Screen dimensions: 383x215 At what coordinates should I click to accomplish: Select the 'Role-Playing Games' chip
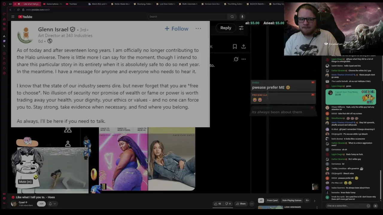point(292,200)
